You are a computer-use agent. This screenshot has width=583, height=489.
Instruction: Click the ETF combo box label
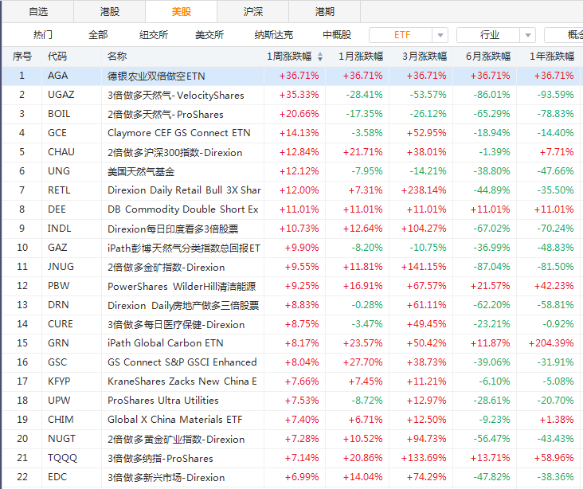tap(401, 35)
